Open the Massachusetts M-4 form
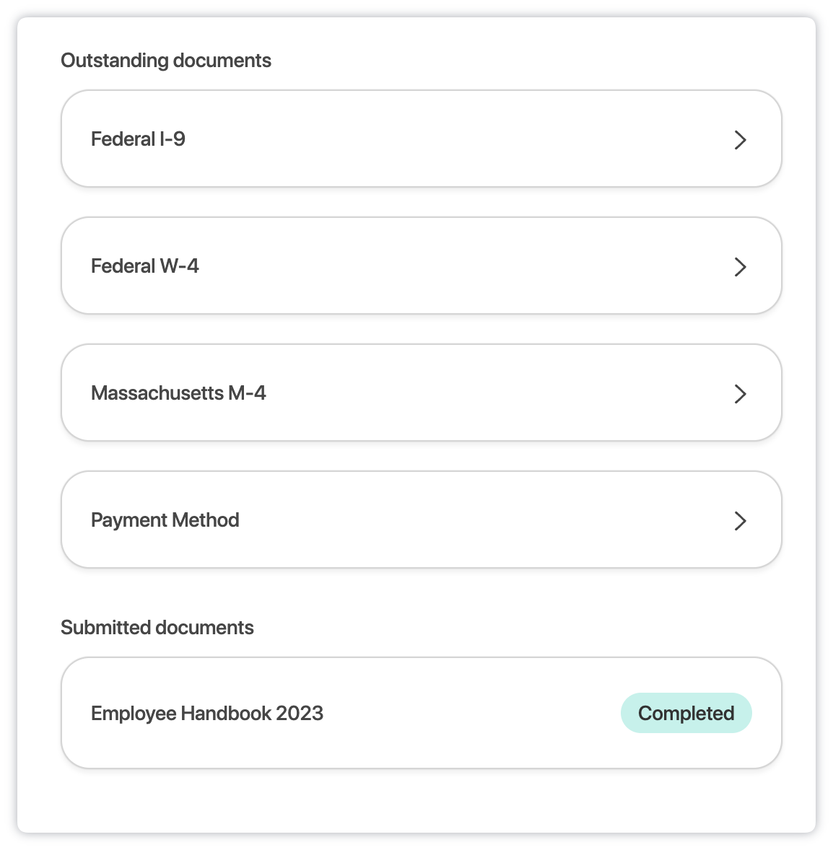Screen dimensions: 833x850 tap(422, 393)
